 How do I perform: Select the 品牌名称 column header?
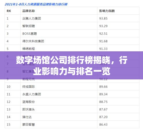(28, 11)
